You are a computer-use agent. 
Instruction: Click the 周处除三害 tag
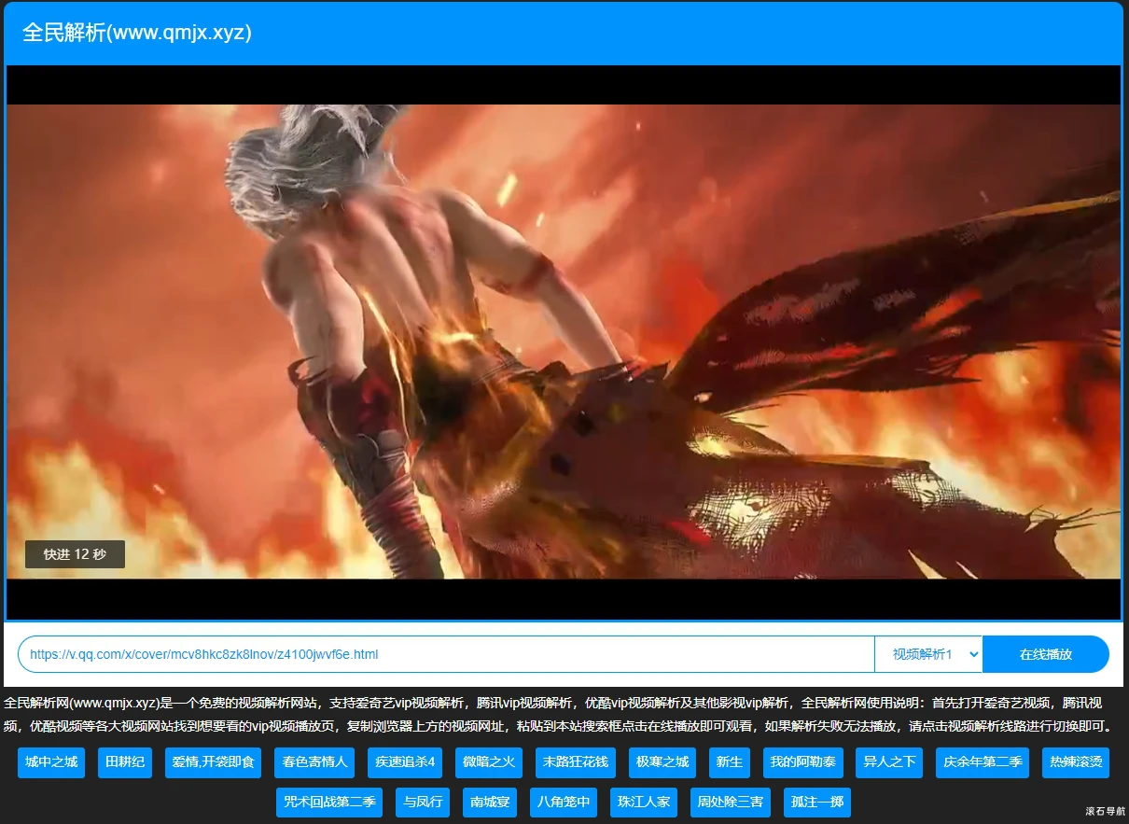(x=731, y=802)
